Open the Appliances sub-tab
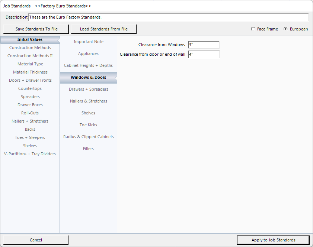 88,53
